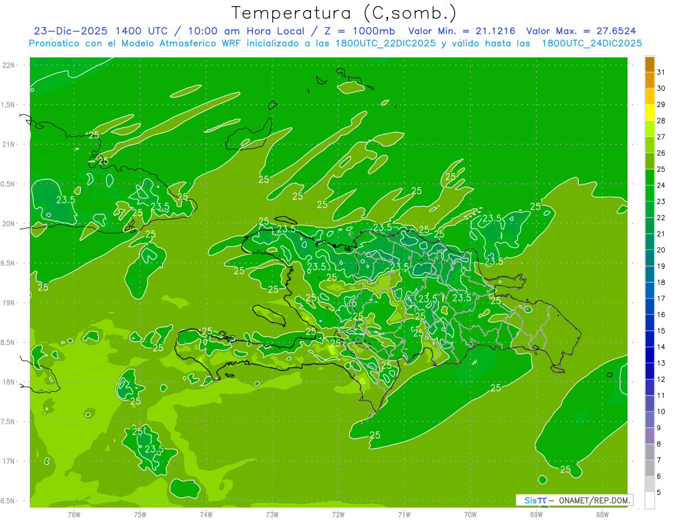Click the 76W longitude axis label
The width and height of the screenshot is (676, 522).
pyautogui.click(x=74, y=514)
